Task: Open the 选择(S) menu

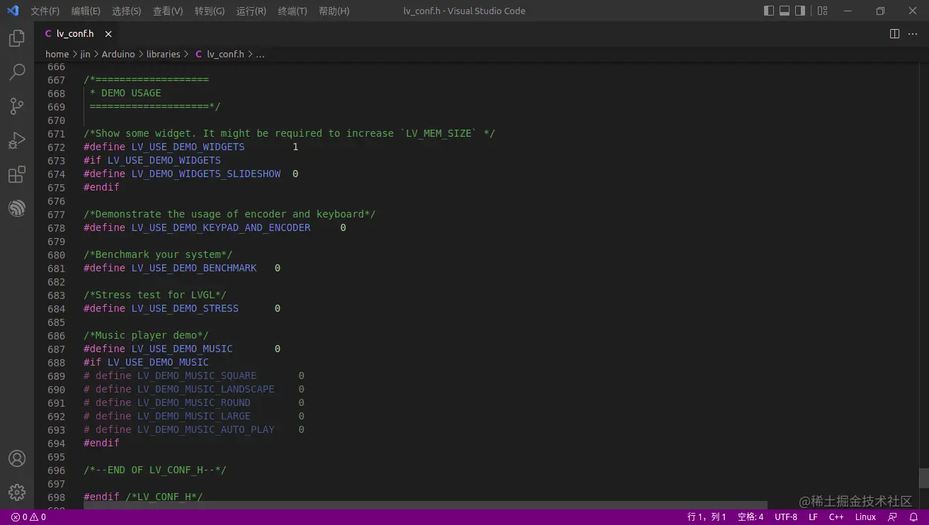Action: [127, 11]
